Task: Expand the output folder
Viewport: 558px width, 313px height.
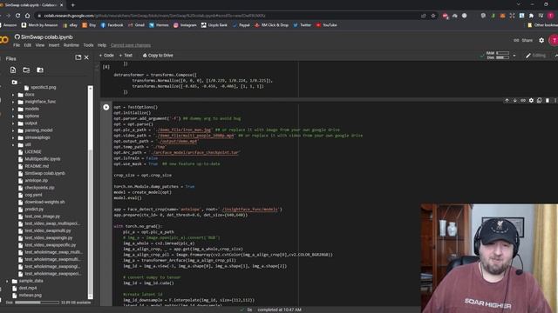Action: pos(13,123)
